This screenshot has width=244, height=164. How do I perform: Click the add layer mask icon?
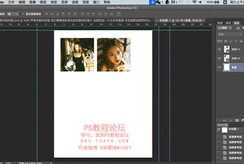coord(237,120)
